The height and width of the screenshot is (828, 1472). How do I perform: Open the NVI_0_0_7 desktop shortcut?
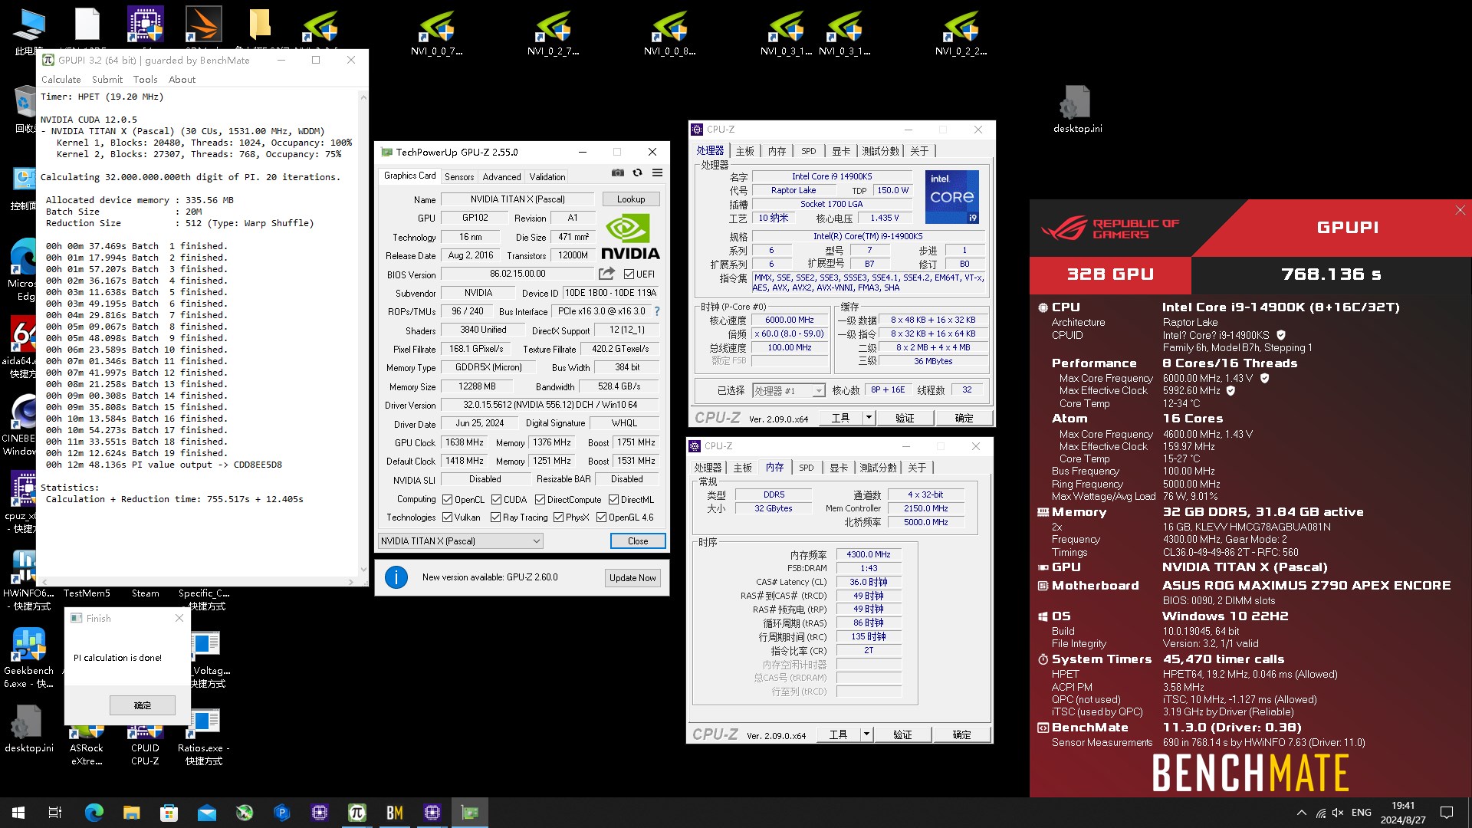pos(437,34)
